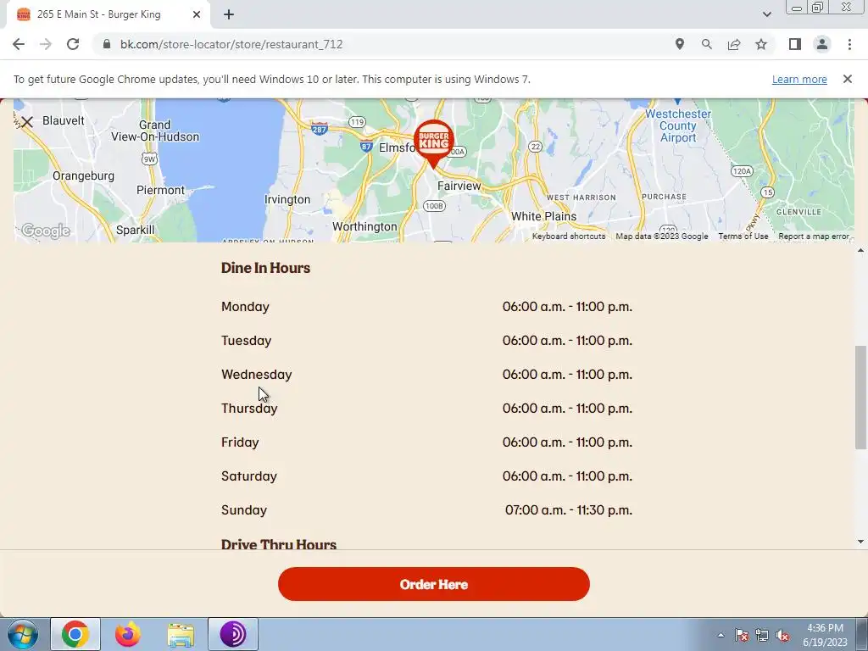Click the browser Back arrow
Screen dimensions: 868x651
[19, 44]
